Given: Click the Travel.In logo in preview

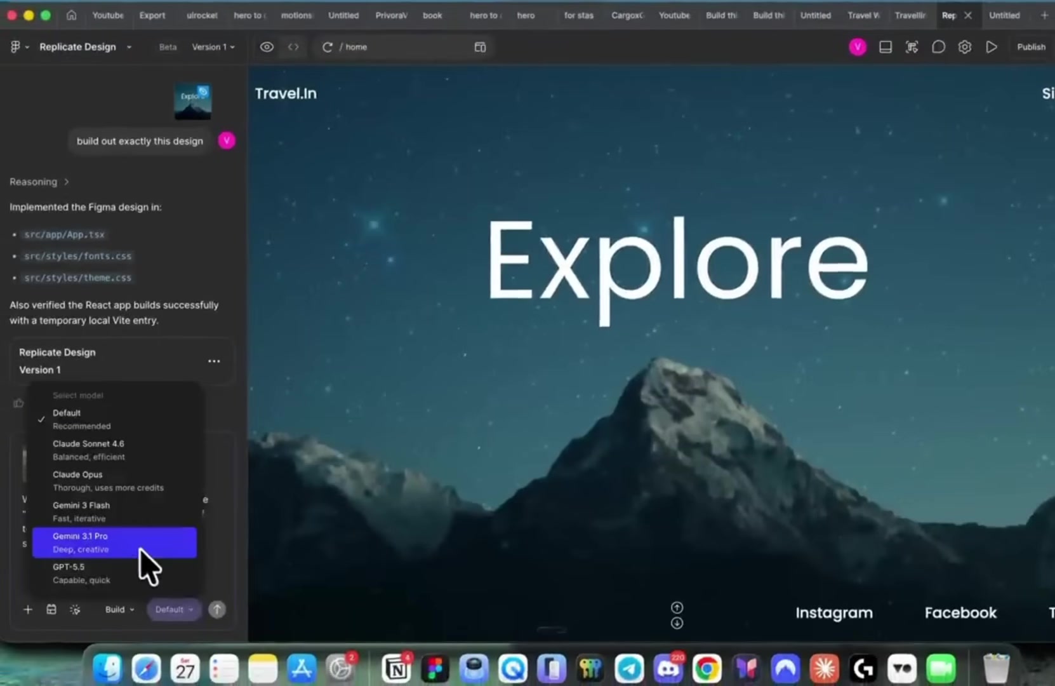Looking at the screenshot, I should [x=286, y=93].
